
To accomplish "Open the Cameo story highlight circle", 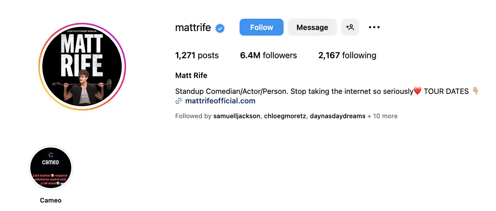I will 51,168.
